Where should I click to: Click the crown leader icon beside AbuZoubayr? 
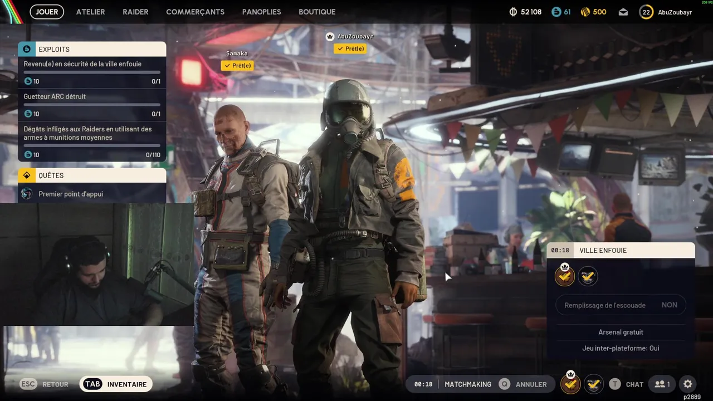tap(330, 36)
